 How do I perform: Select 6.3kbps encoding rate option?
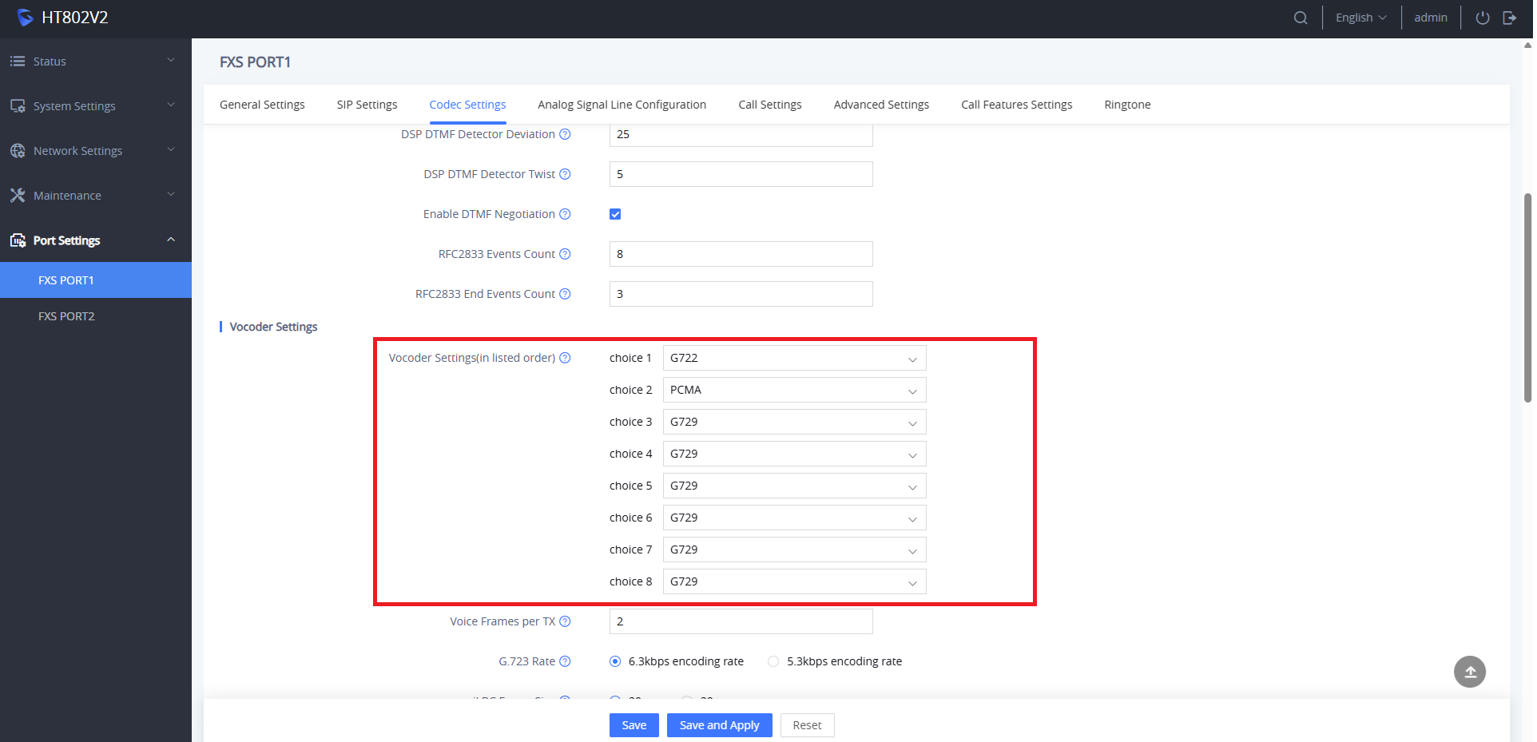click(x=615, y=661)
